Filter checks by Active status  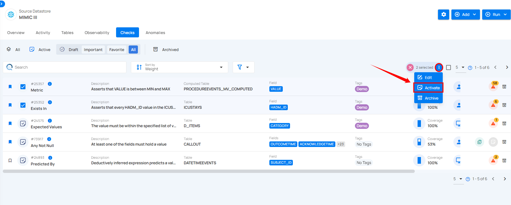point(40,50)
